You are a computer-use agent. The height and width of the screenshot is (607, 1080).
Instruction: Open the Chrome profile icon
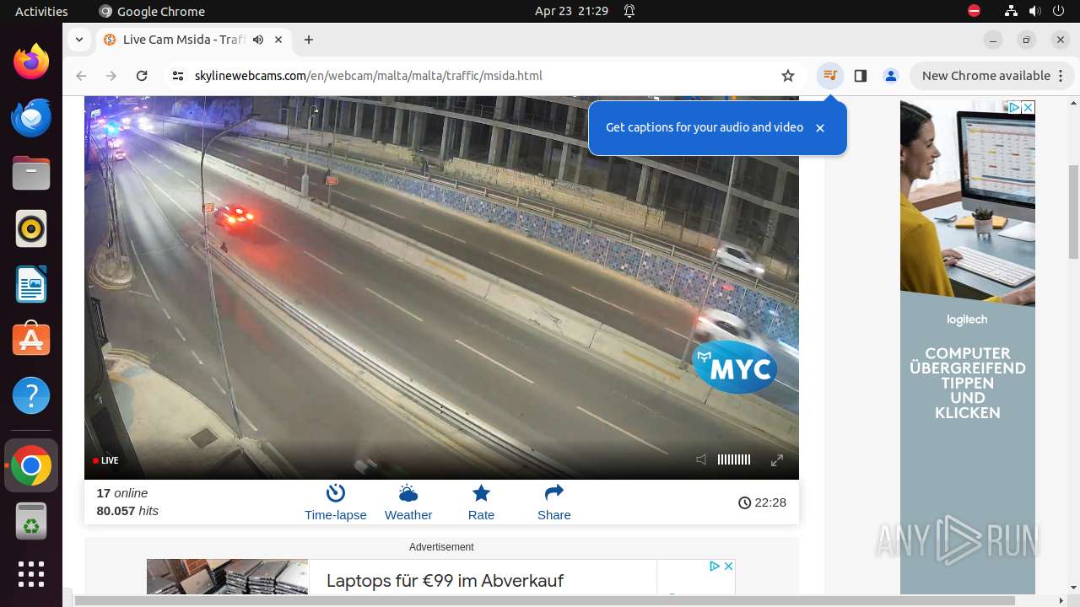click(891, 76)
